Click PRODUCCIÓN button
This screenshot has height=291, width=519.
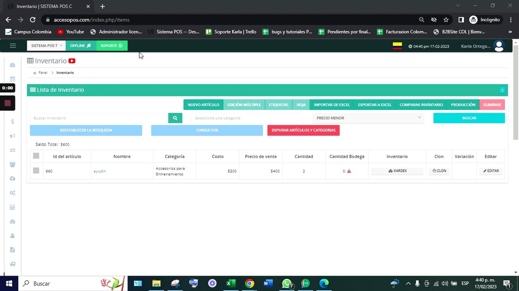[463, 105]
